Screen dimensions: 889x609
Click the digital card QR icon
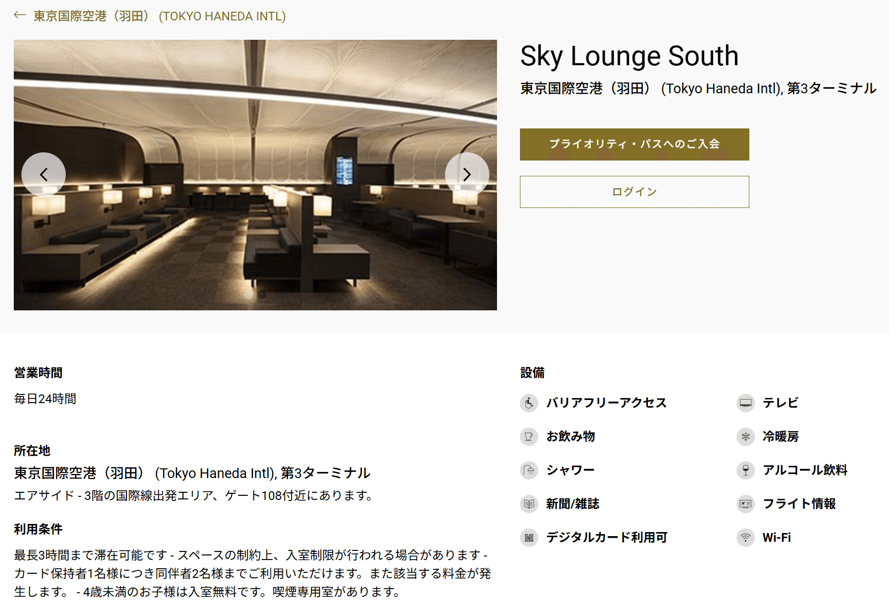pos(529,537)
